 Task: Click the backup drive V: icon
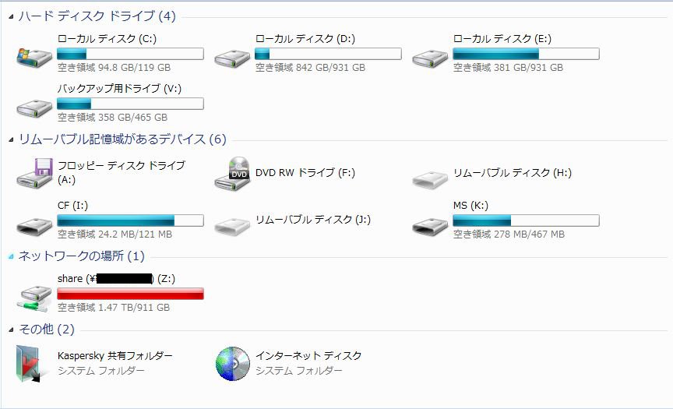pyautogui.click(x=34, y=106)
